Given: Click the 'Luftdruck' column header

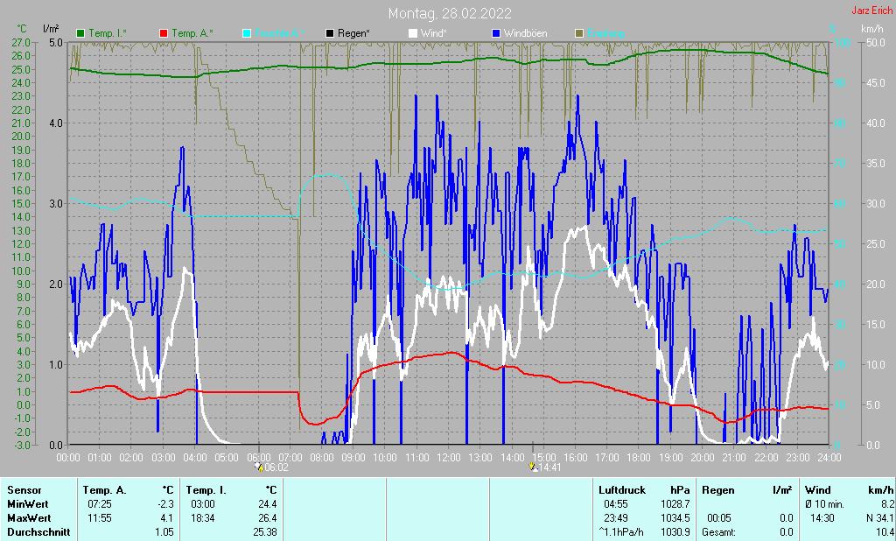Looking at the screenshot, I should tap(622, 490).
